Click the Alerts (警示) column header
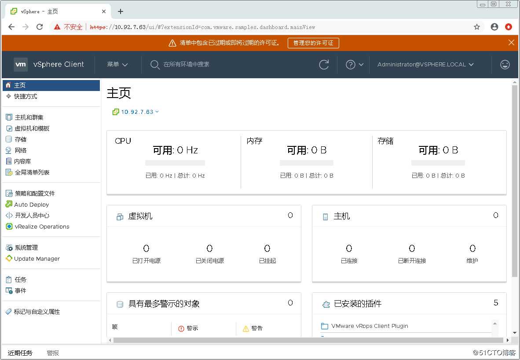520x360 pixels. click(188, 328)
